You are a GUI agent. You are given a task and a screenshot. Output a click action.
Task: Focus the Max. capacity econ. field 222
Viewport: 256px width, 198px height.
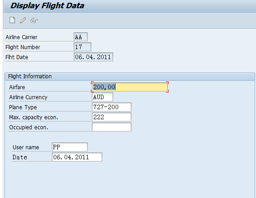(x=111, y=117)
